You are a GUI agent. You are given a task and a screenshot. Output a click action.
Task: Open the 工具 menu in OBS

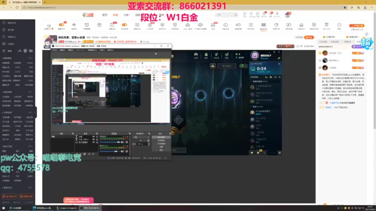click(x=102, y=50)
